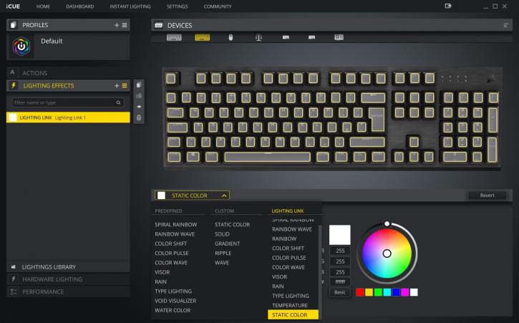Screen dimensions: 519x323
Task: Collapse the Static Color effect dropdown
Action: tap(224, 195)
